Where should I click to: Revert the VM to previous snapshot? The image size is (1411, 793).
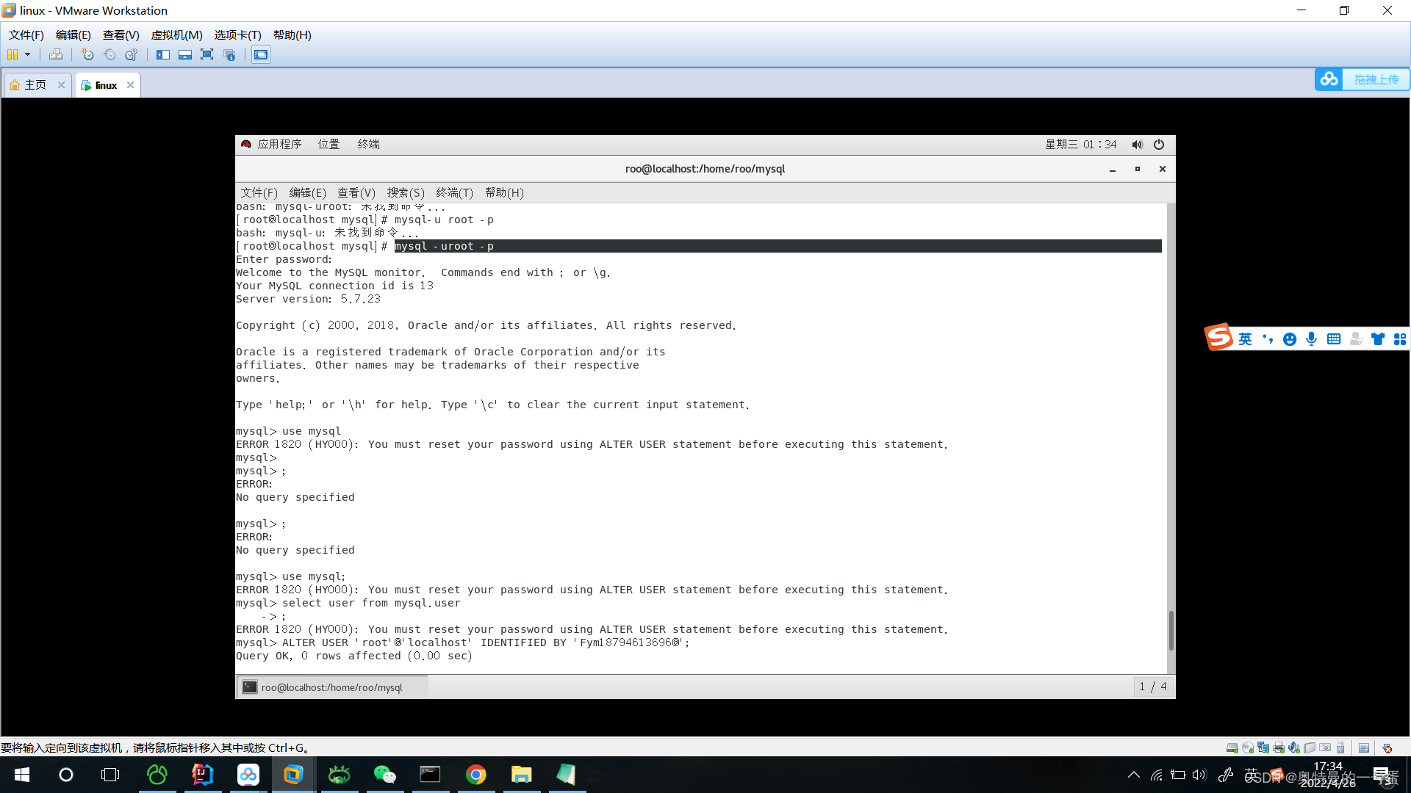(109, 54)
